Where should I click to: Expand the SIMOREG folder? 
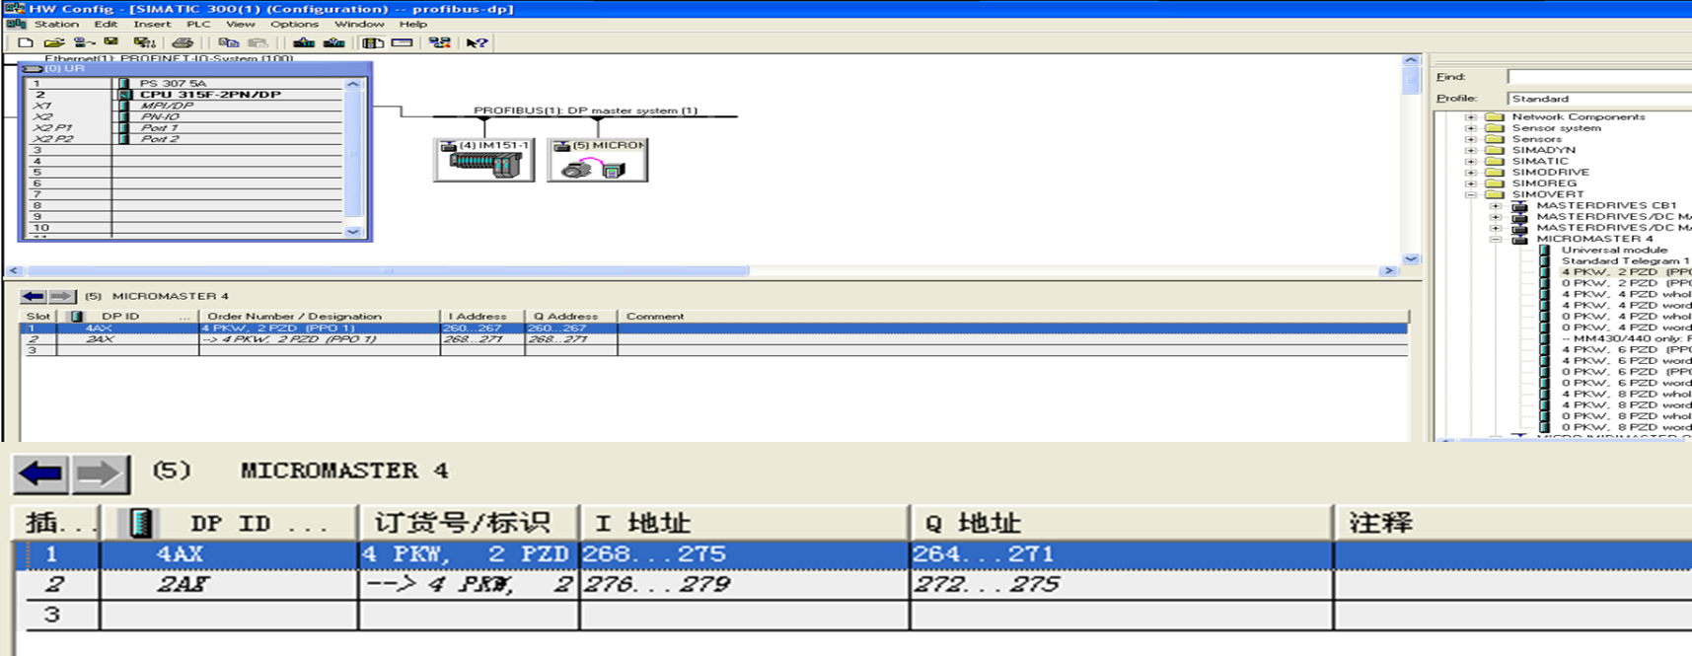click(x=1471, y=183)
